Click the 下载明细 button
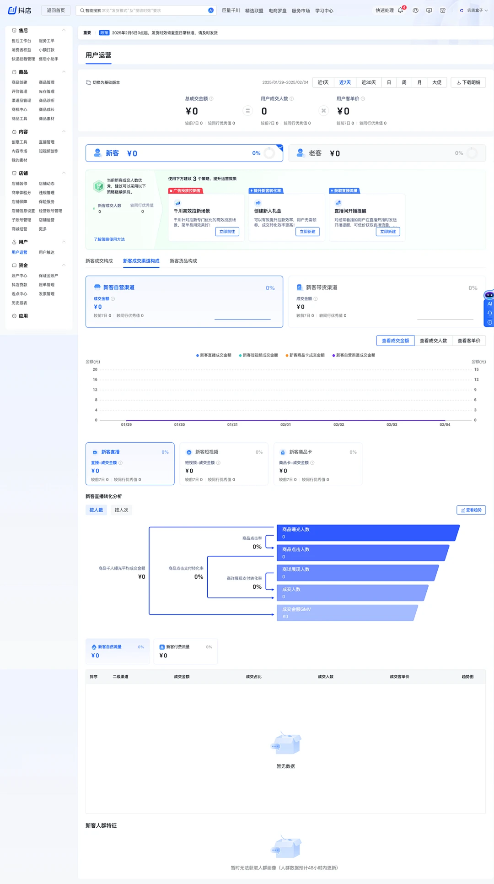This screenshot has height=884, width=494. [x=468, y=82]
